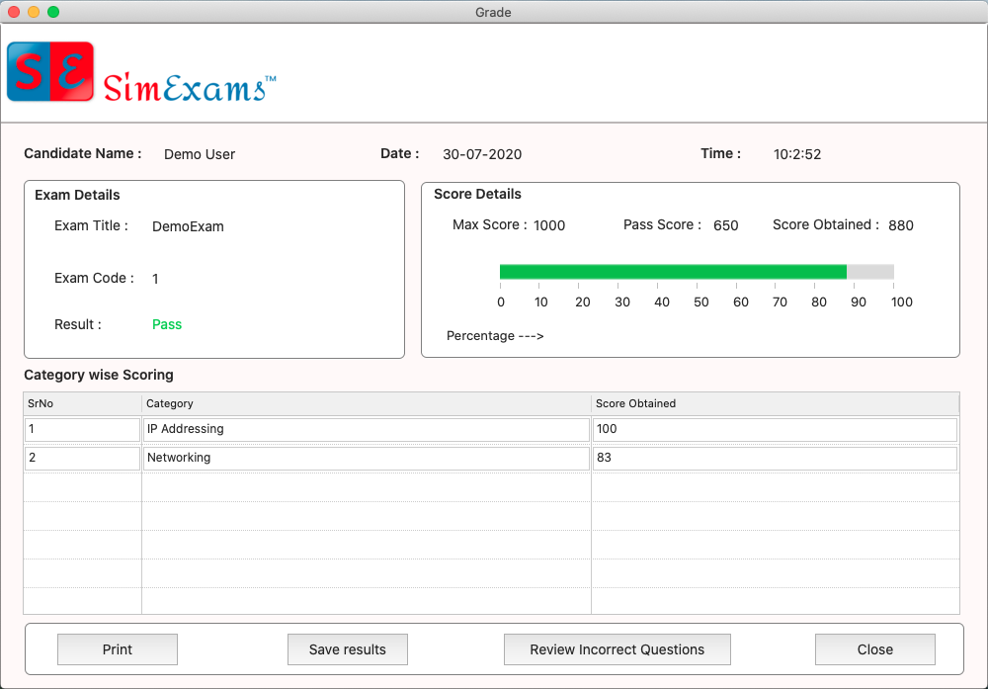The width and height of the screenshot is (988, 689).
Task: Click the Pass Score value 650
Action: coord(726,225)
